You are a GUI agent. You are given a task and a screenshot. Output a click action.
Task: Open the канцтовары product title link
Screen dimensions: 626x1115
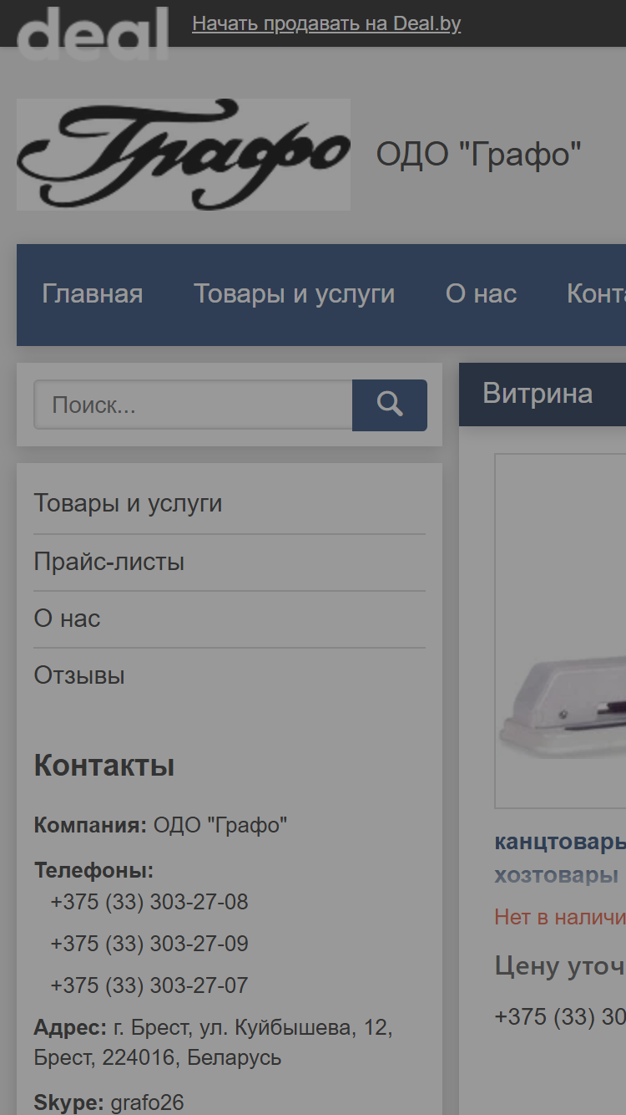pos(560,858)
